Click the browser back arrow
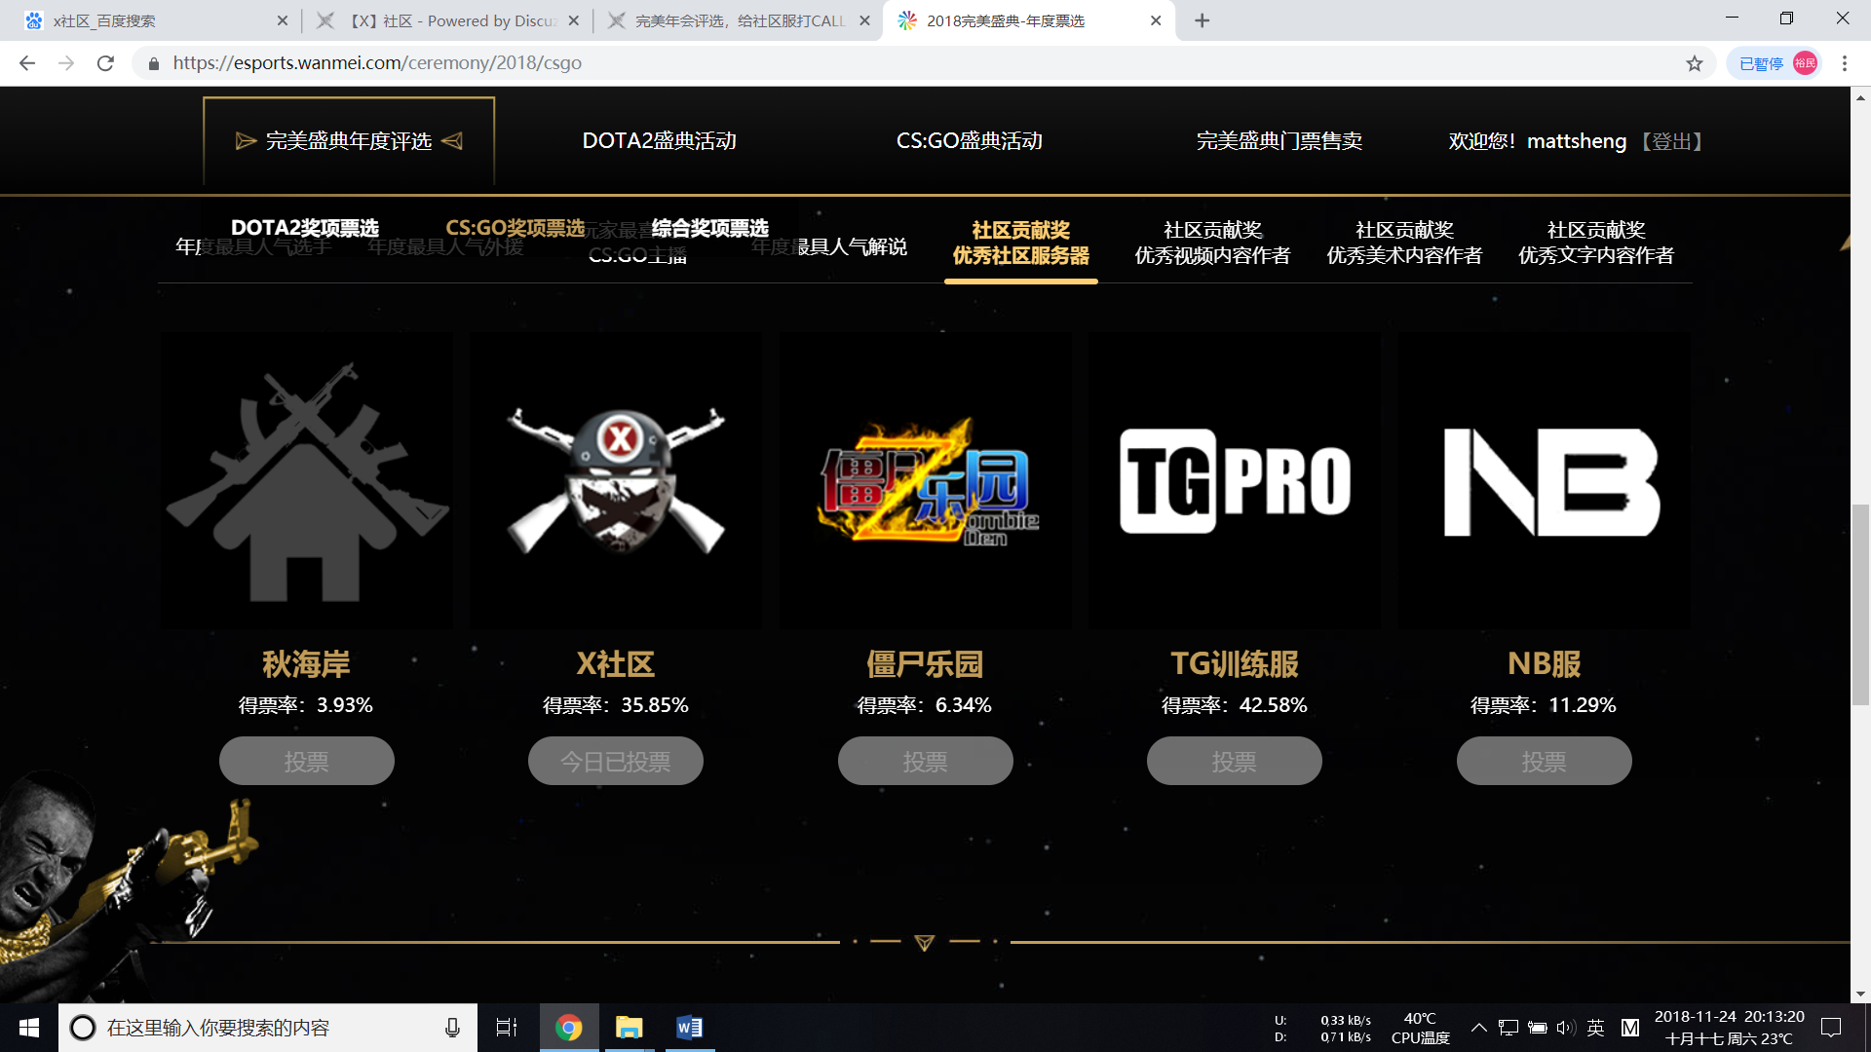The image size is (1871, 1052). [26, 62]
